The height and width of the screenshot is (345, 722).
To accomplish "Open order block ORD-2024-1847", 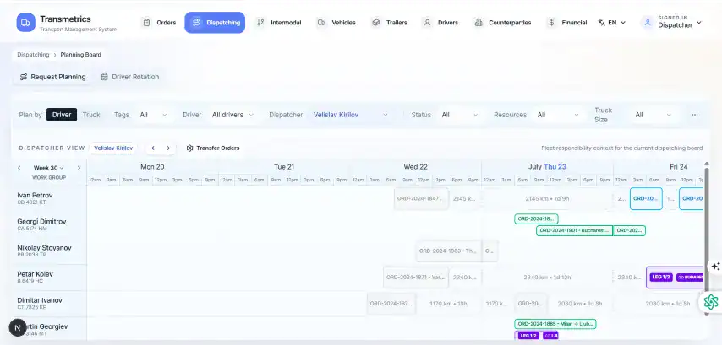I will [421, 198].
